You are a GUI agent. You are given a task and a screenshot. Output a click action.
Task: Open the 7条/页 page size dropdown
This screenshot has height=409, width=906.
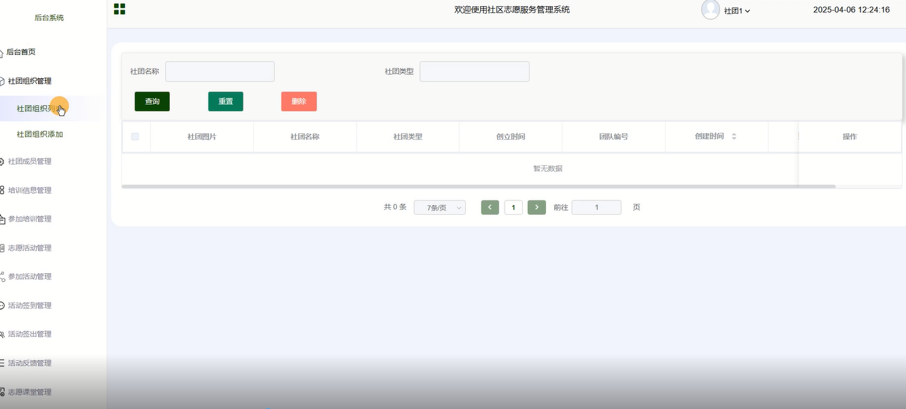[x=439, y=208]
